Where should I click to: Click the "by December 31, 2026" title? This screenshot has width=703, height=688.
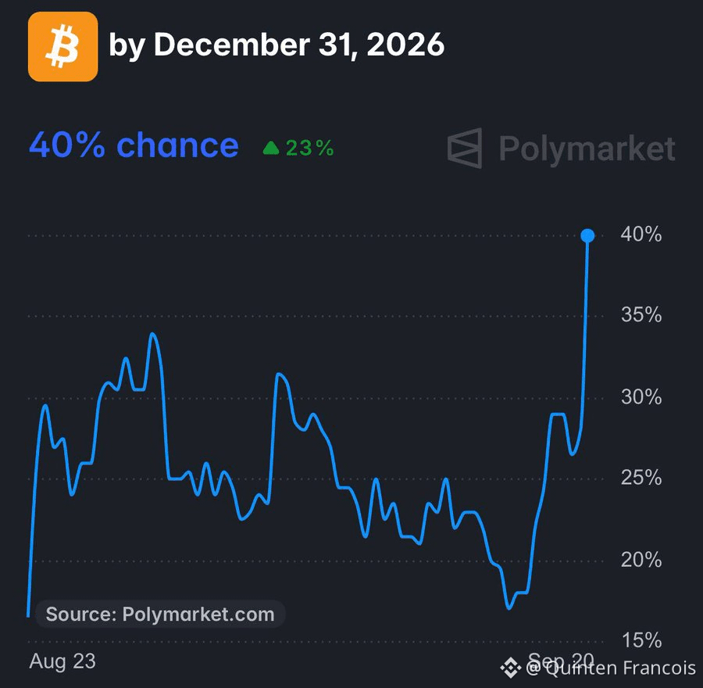pos(277,45)
